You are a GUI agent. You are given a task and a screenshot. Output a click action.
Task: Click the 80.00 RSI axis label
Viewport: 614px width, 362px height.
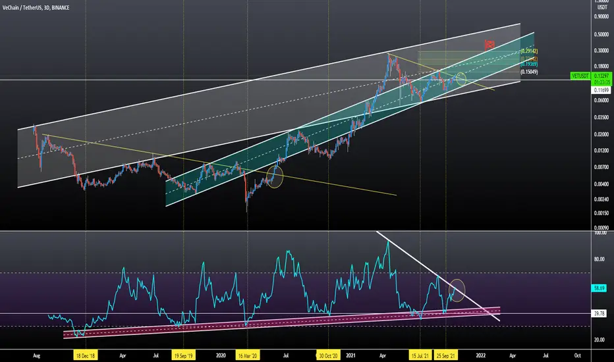click(x=600, y=259)
